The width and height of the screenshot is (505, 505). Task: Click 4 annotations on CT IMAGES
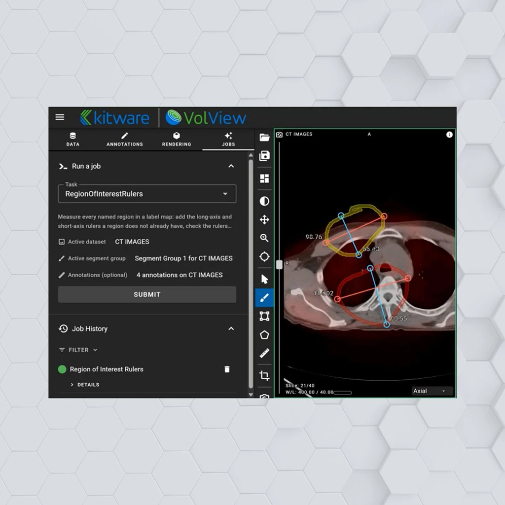click(180, 275)
